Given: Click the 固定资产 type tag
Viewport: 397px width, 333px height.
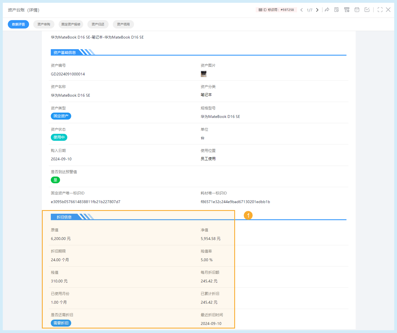Looking at the screenshot, I should (x=61, y=116).
